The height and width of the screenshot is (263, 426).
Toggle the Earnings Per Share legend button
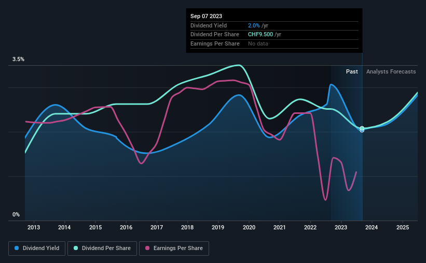pos(174,249)
